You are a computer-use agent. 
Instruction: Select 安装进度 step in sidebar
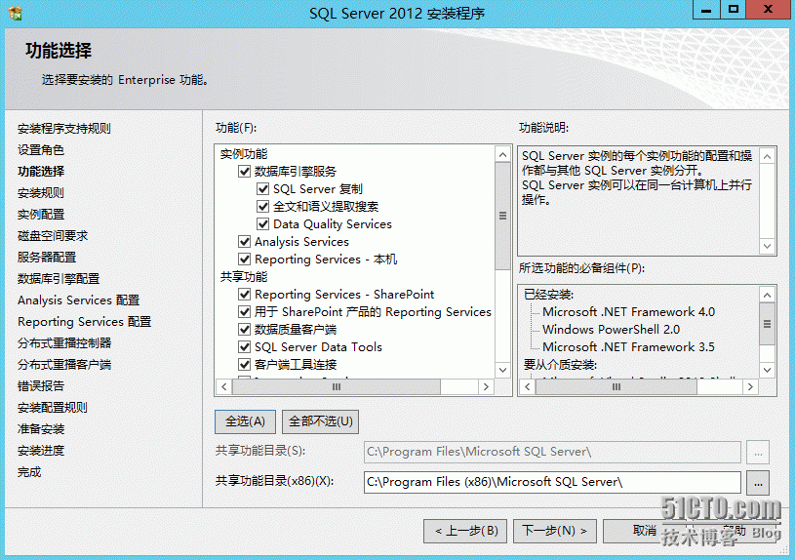41,451
